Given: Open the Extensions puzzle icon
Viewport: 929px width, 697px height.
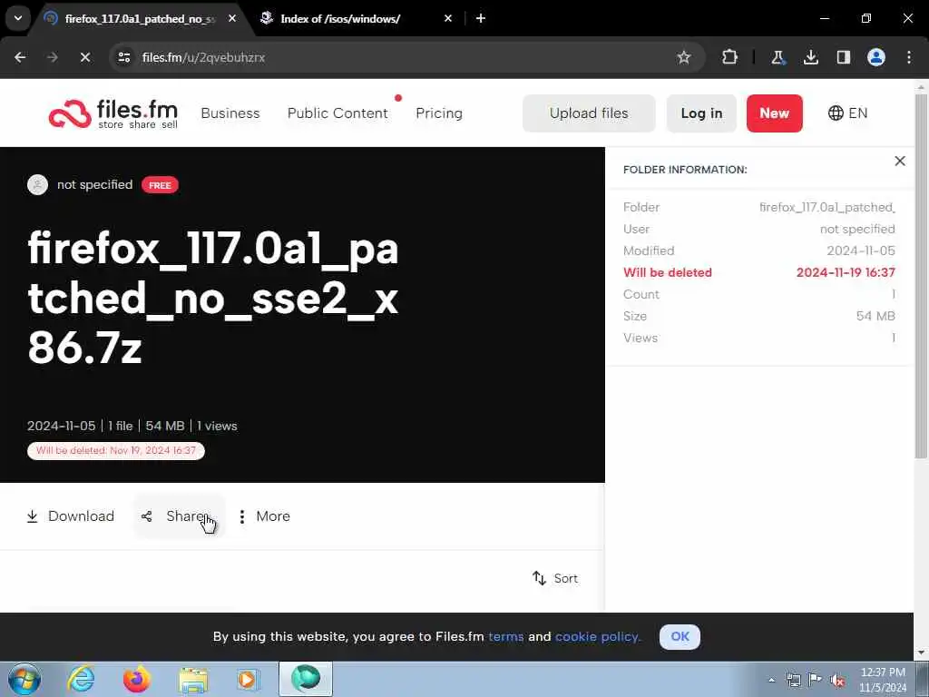Looking at the screenshot, I should click(x=730, y=57).
